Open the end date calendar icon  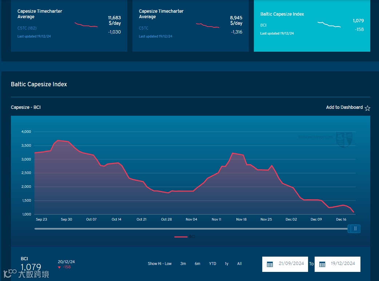(x=322, y=264)
